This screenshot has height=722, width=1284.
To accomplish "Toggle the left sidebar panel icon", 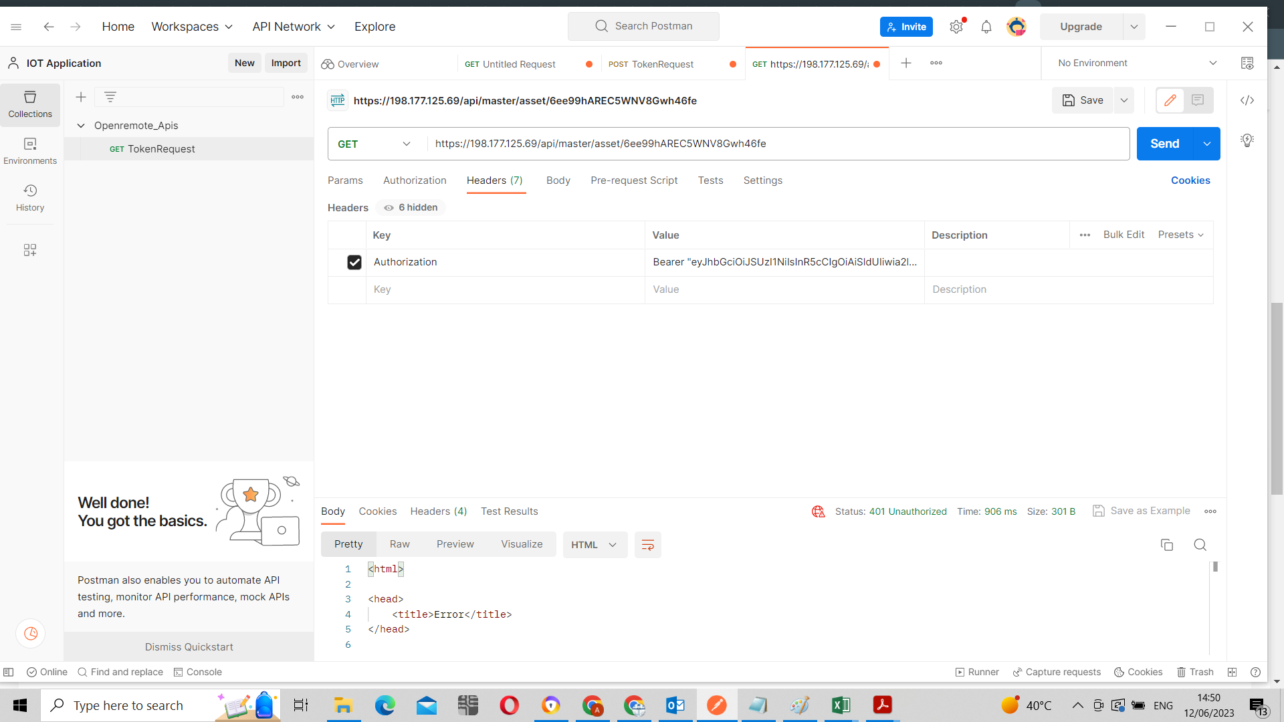I will tap(9, 672).
